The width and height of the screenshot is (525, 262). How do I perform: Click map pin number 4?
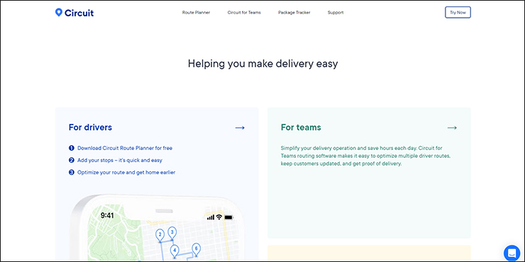pyautogui.click(x=175, y=251)
